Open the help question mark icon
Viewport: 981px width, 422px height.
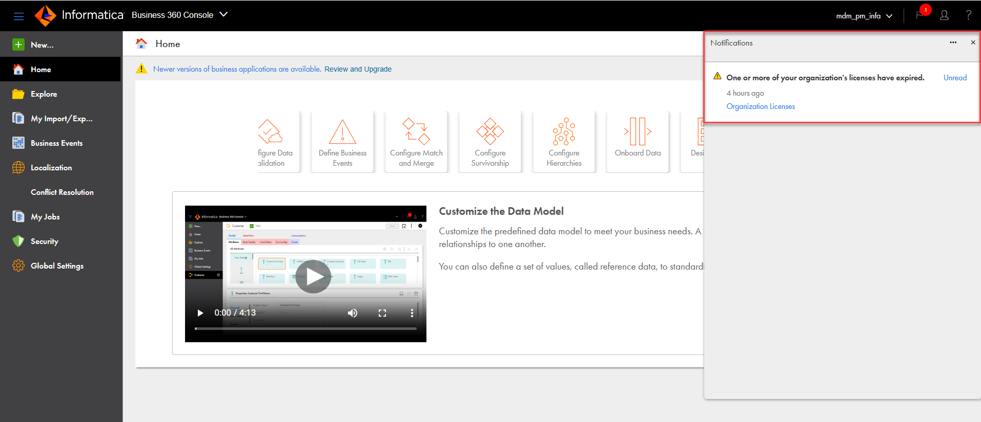click(x=968, y=15)
